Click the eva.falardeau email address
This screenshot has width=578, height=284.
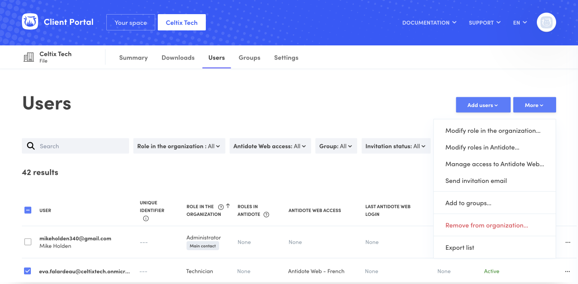(84, 271)
